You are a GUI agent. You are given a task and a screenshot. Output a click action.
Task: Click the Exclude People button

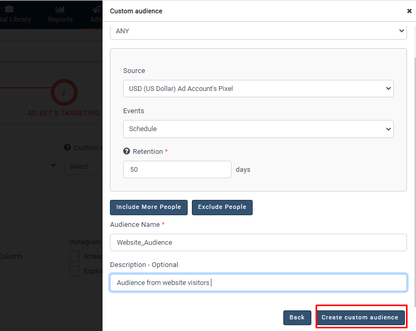(222, 207)
